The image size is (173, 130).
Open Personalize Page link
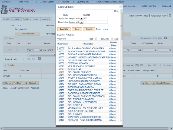159,16
